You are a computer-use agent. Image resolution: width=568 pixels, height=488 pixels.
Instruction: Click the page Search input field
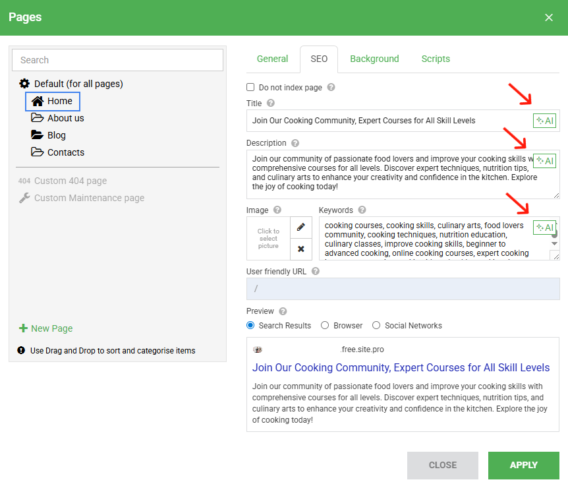(117, 60)
